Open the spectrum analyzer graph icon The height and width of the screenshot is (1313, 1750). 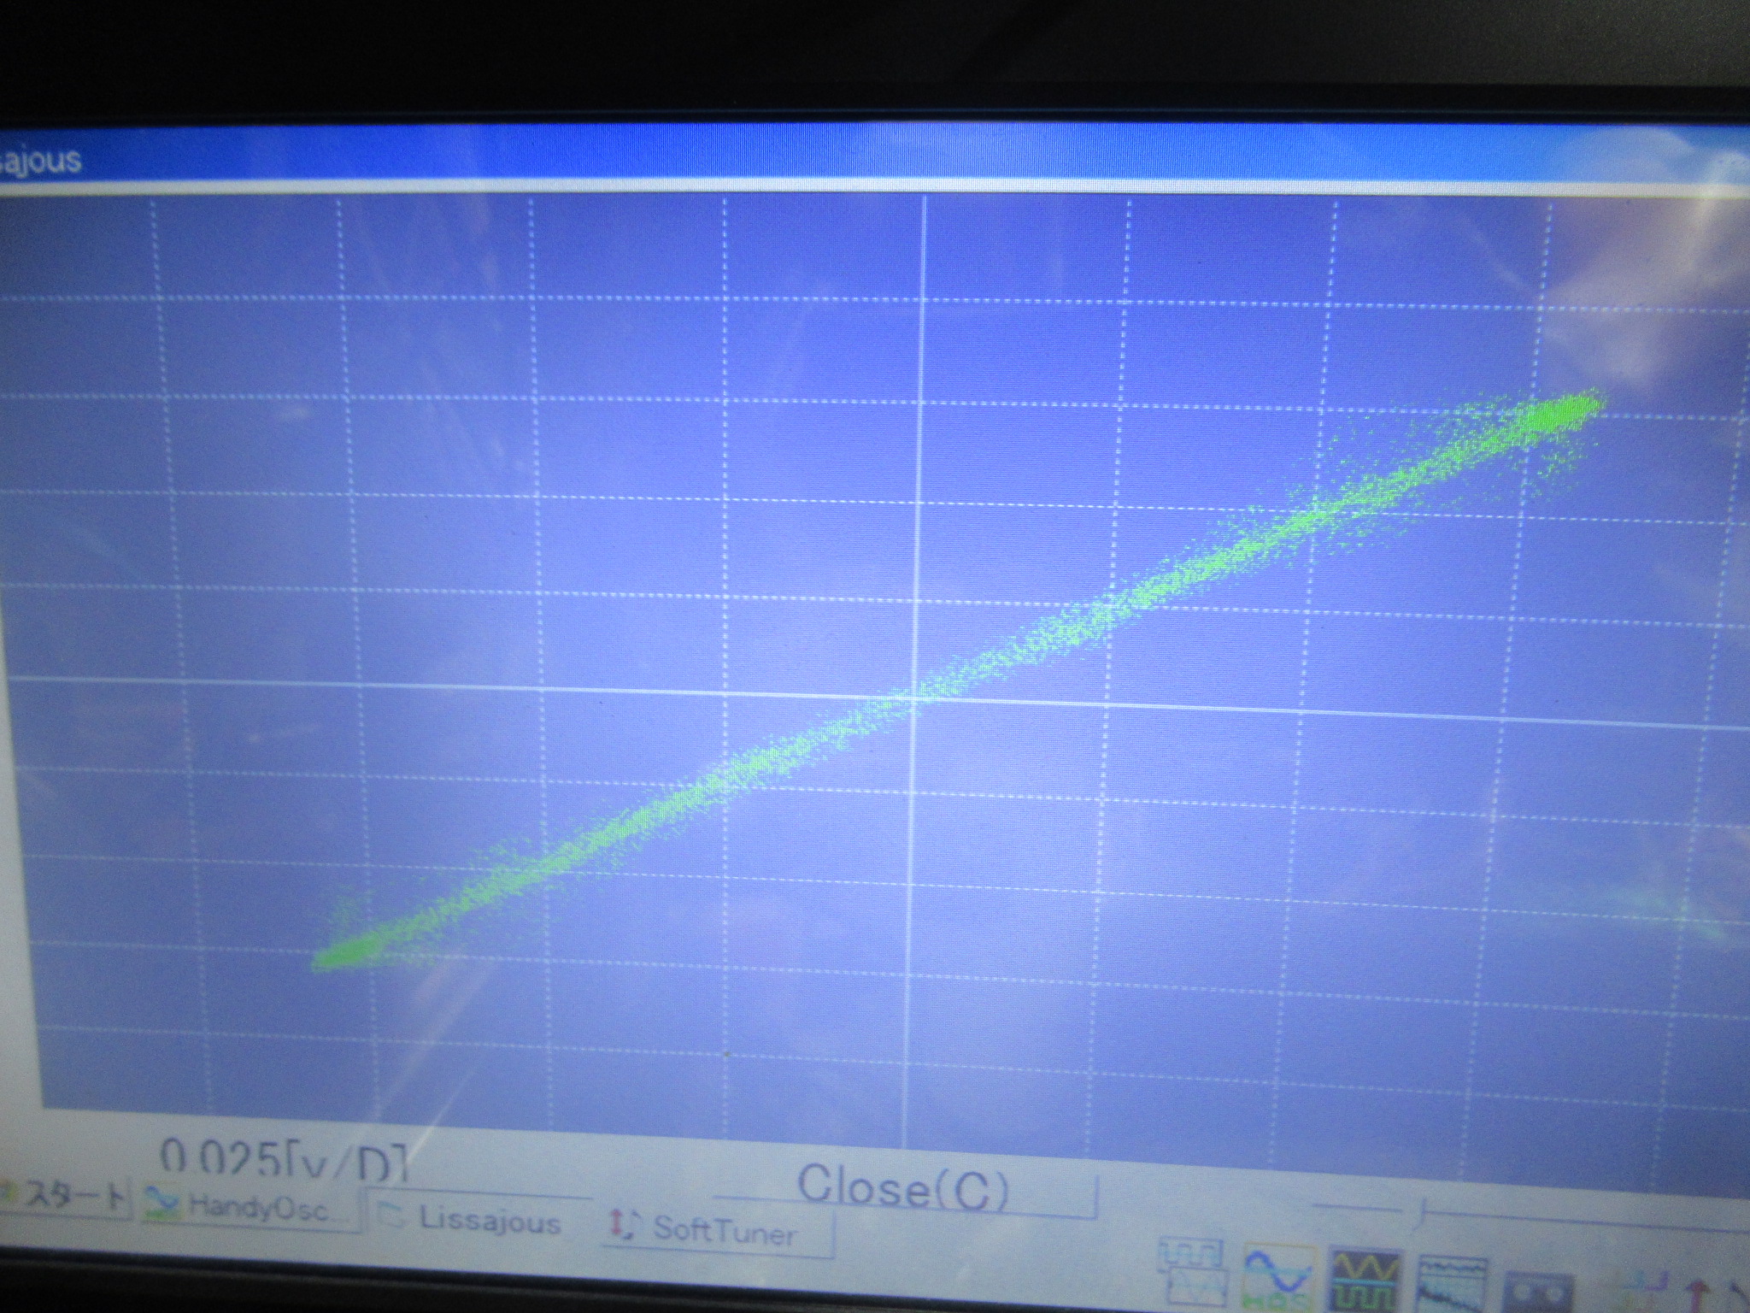pyautogui.click(x=1451, y=1284)
